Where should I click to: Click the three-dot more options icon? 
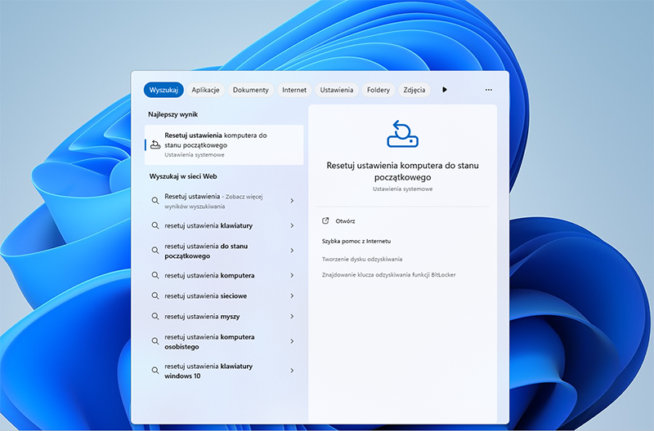tap(488, 90)
